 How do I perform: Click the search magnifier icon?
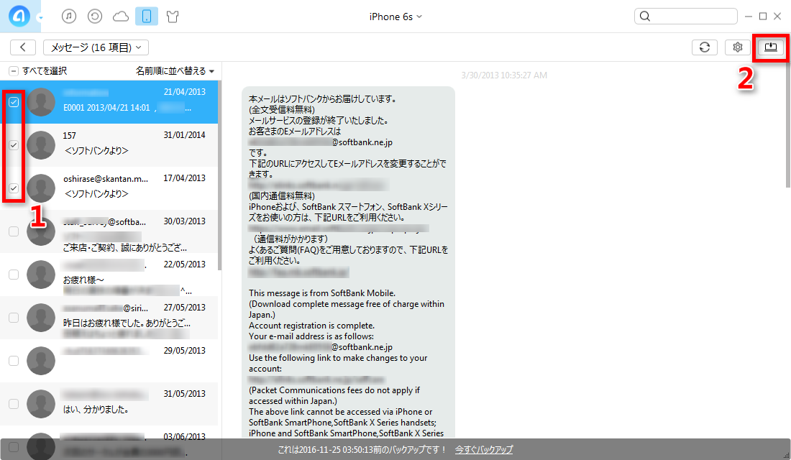pyautogui.click(x=645, y=16)
